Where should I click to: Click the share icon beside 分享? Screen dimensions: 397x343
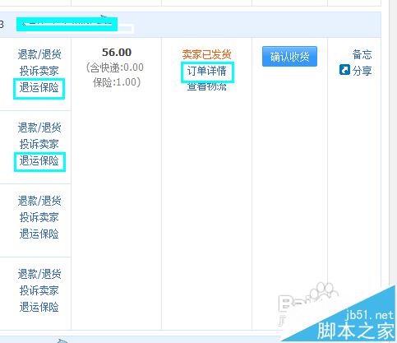[344, 69]
